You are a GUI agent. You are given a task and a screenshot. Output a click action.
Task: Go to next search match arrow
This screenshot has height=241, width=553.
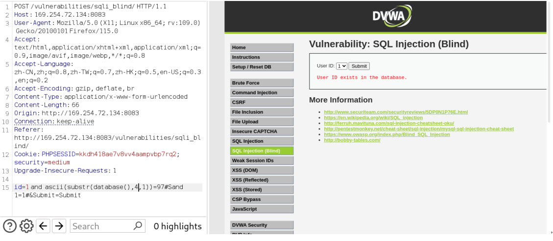(59, 226)
